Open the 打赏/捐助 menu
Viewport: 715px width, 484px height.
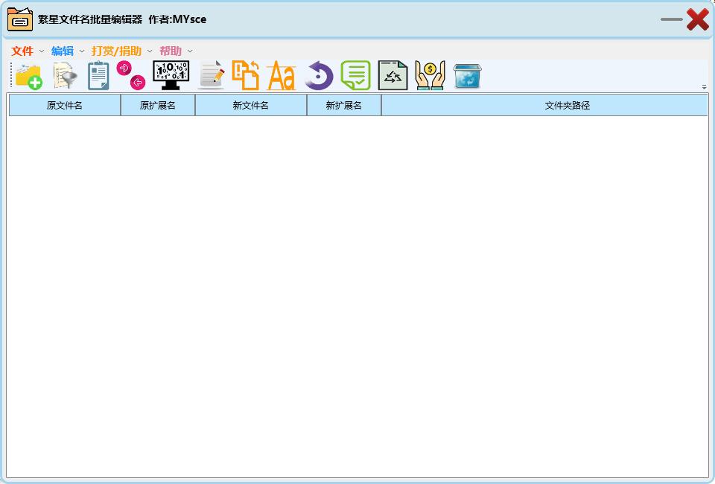116,51
